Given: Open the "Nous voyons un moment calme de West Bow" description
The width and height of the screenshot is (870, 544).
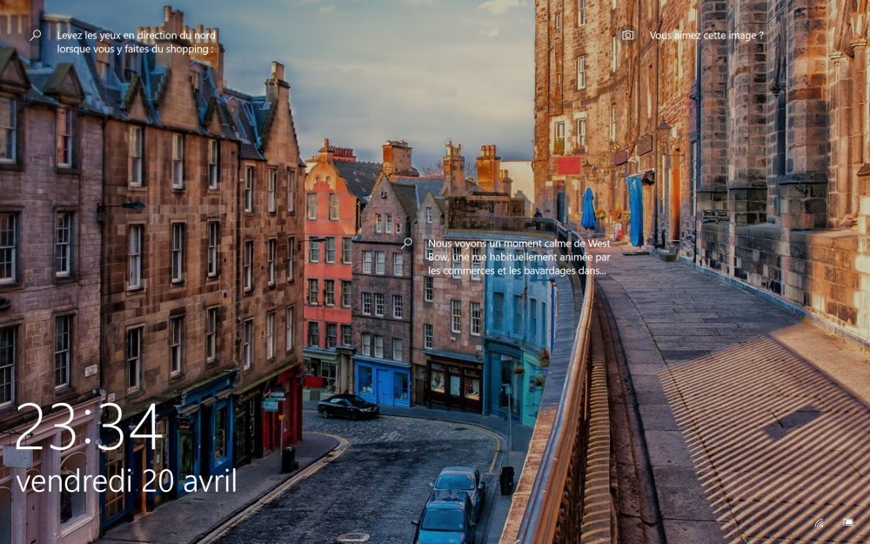Looking at the screenshot, I should (x=519, y=257).
